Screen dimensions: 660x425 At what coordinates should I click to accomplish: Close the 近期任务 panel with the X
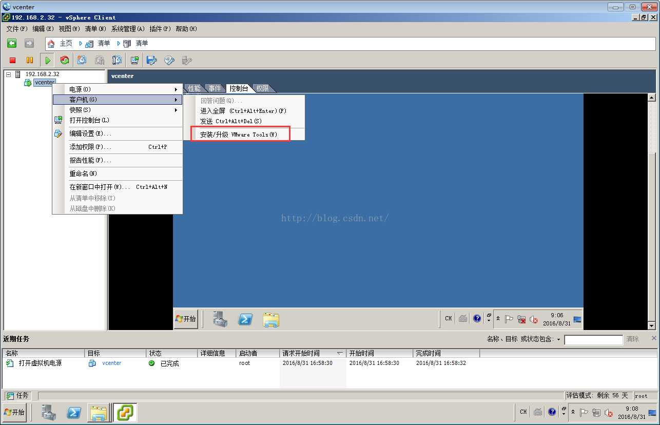click(654, 338)
